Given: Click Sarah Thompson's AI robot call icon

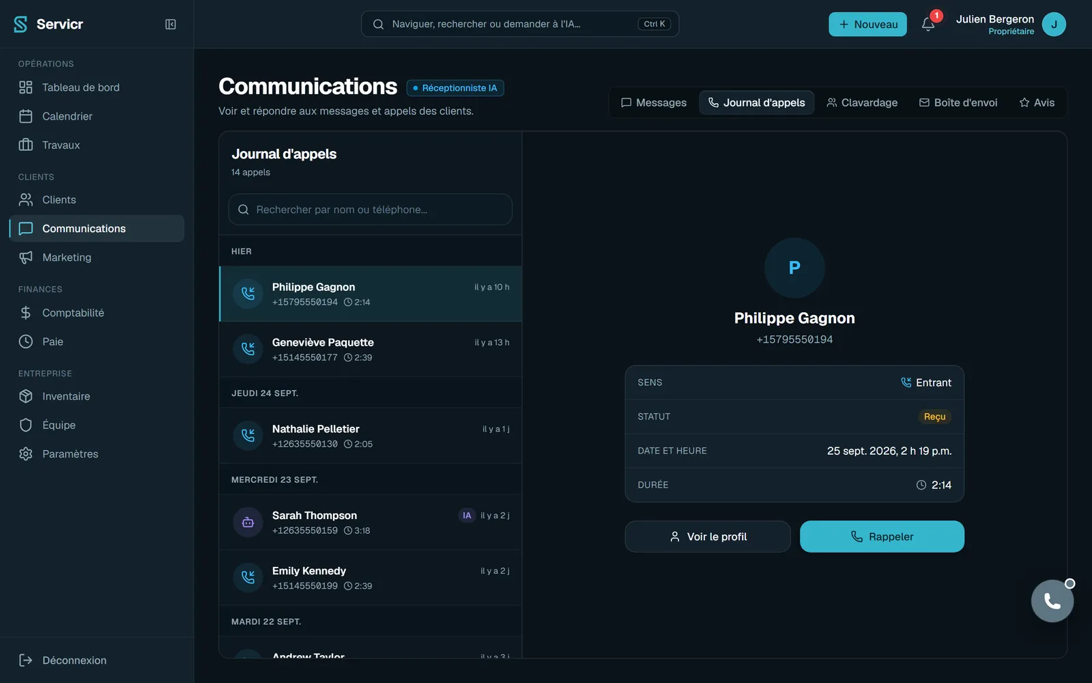Looking at the screenshot, I should point(248,522).
